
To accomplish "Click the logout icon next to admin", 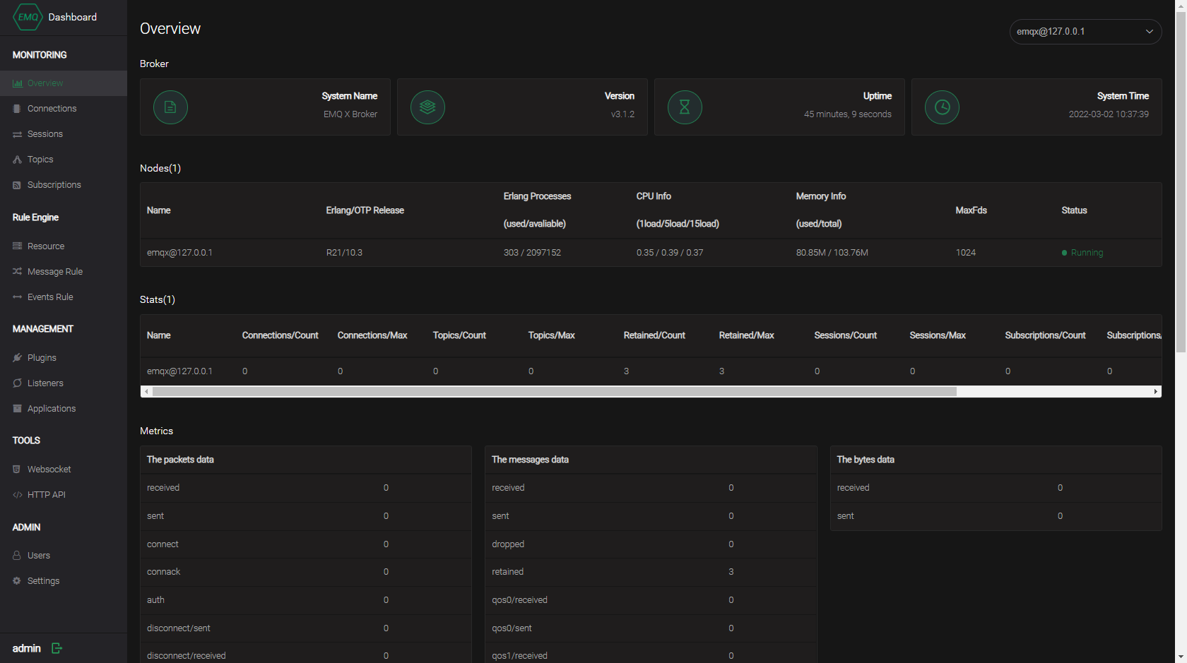I will (57, 647).
